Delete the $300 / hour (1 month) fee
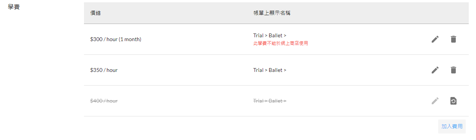476x140 pixels. click(x=453, y=39)
